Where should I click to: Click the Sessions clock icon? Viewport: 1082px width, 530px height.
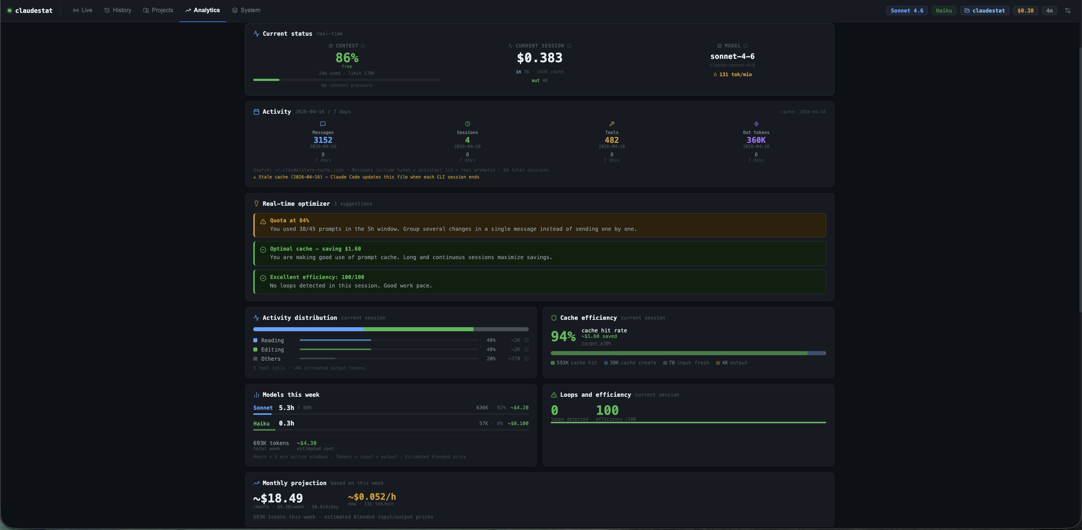(x=468, y=124)
